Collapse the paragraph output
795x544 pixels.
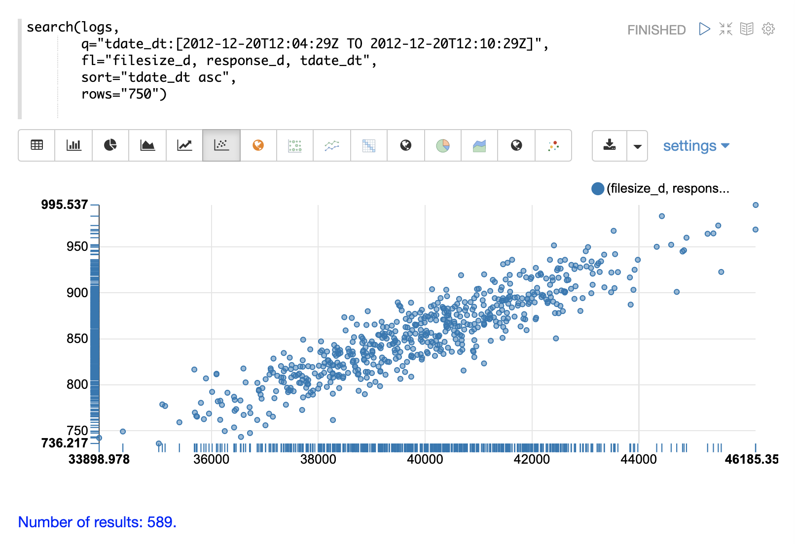click(725, 29)
